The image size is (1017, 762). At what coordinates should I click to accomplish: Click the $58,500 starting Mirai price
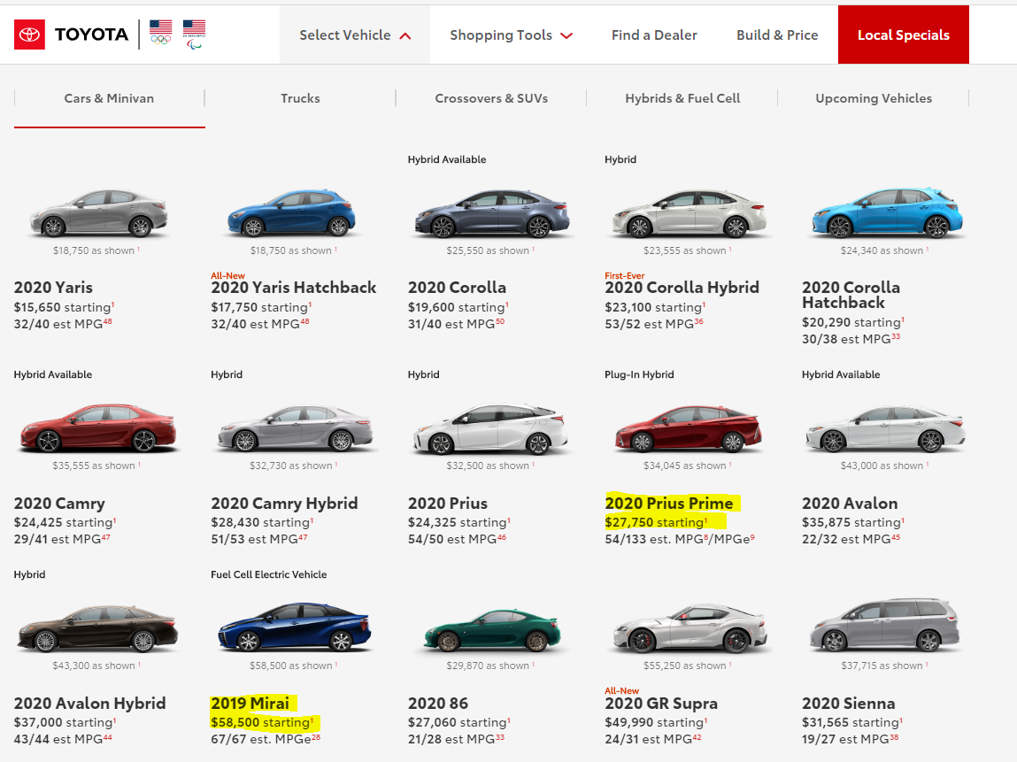tap(262, 722)
